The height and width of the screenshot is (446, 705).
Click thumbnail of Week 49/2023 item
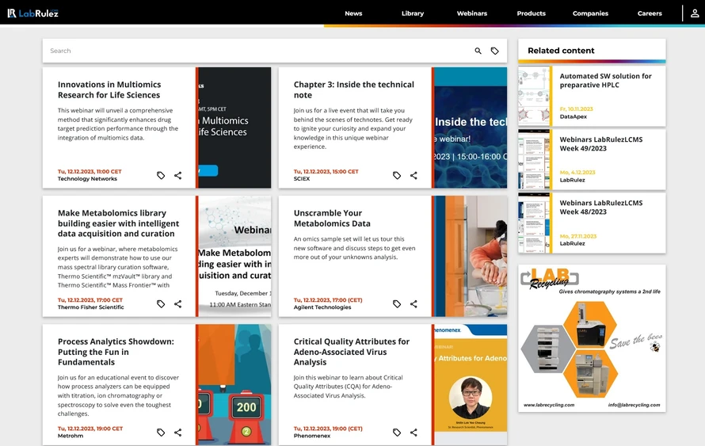[534, 159]
